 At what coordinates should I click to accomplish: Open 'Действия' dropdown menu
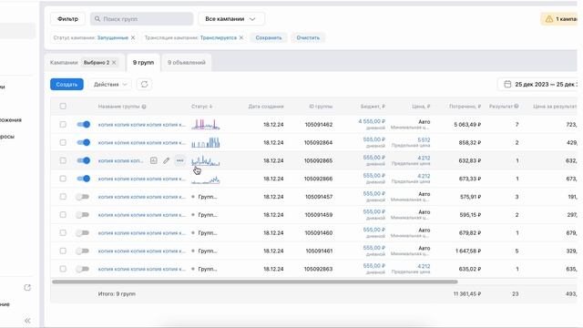(x=110, y=85)
